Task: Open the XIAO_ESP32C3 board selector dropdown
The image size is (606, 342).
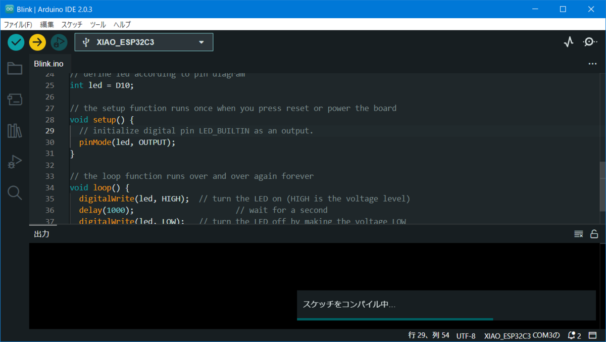Action: 144,42
